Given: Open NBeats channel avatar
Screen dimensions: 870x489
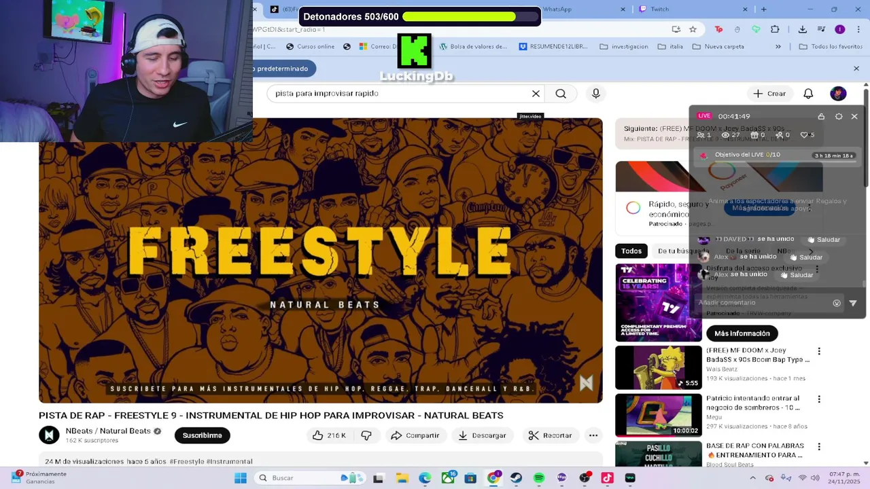Looking at the screenshot, I should coord(49,435).
